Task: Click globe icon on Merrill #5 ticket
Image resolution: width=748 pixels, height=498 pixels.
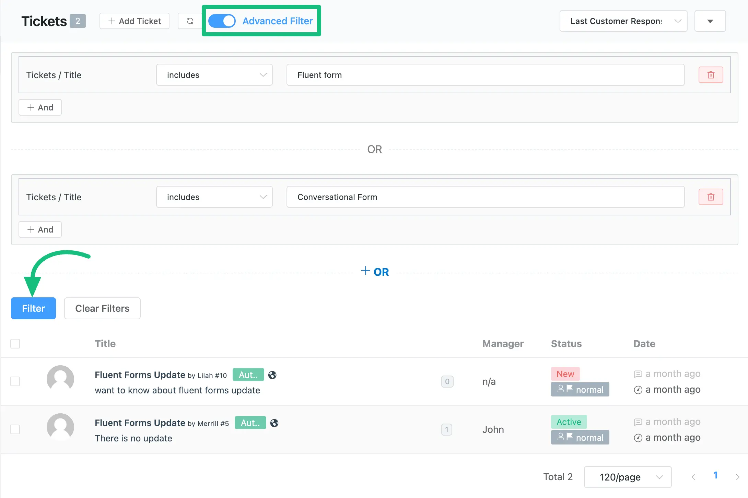Action: (x=274, y=423)
